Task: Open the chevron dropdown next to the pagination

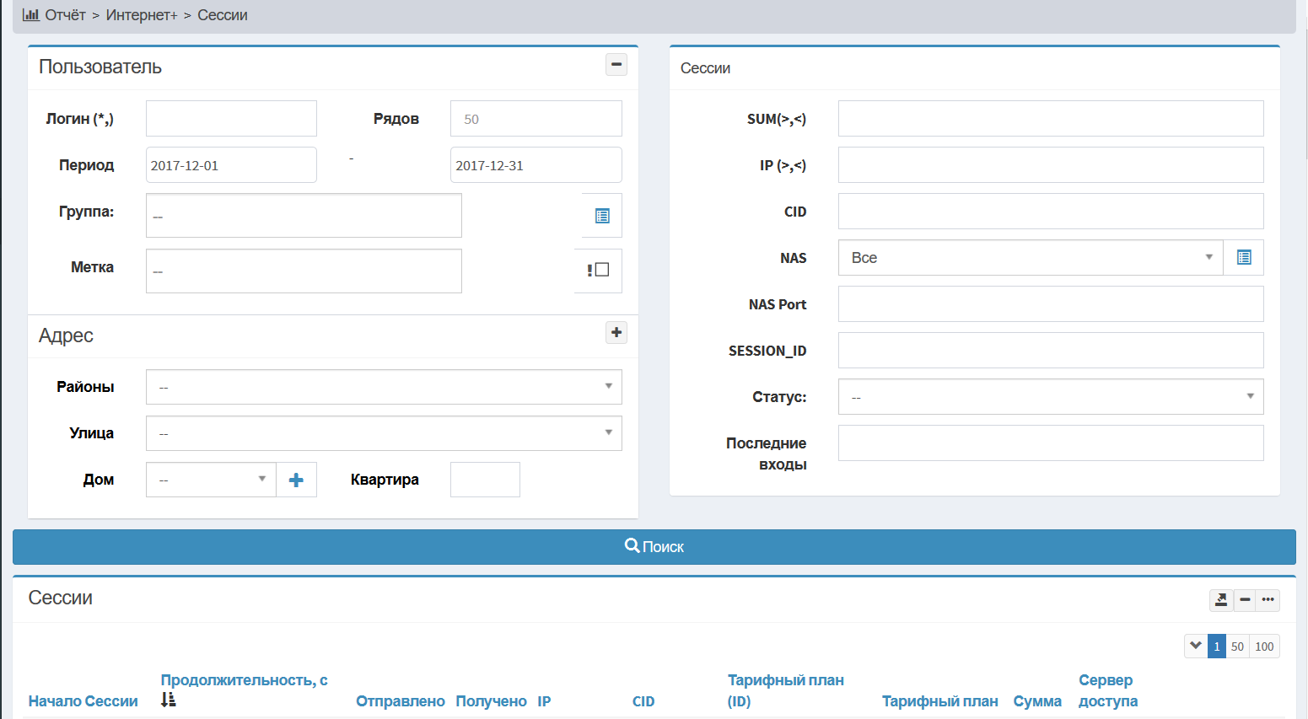Action: point(1196,647)
